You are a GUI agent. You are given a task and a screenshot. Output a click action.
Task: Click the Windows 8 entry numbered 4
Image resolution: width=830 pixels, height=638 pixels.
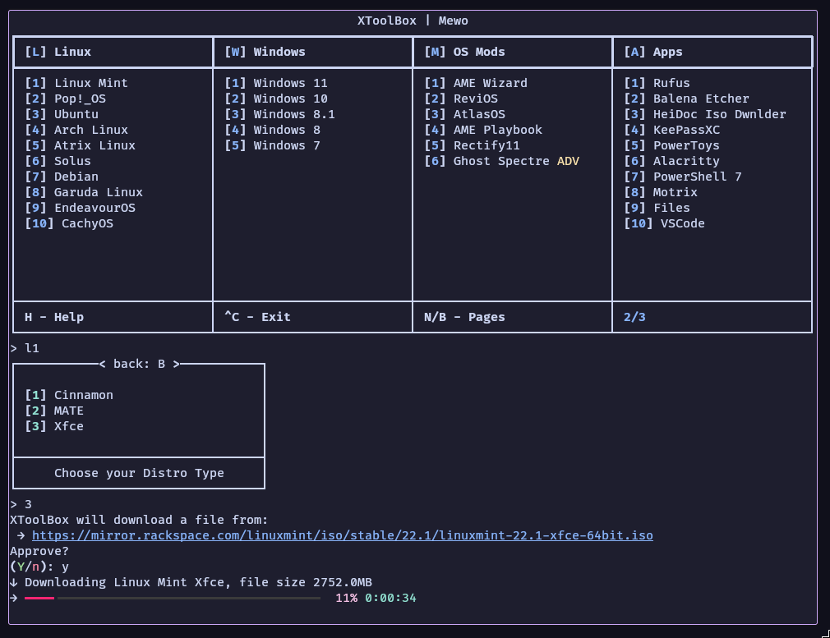tap(272, 130)
